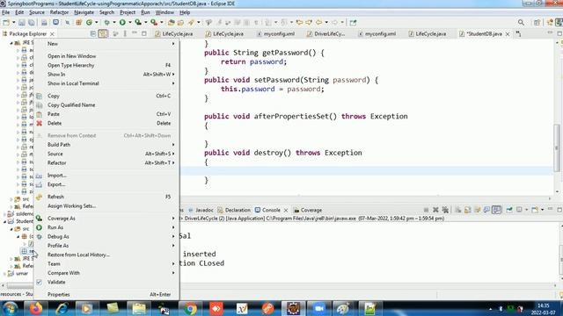Viewport: 563px width, 316px height.
Task: Open the Window menu
Action: point(165,12)
